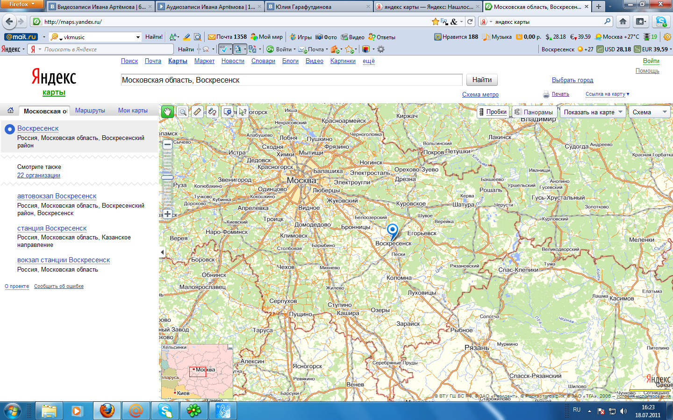
Task: Open Firefox home page icon
Action: [623, 21]
